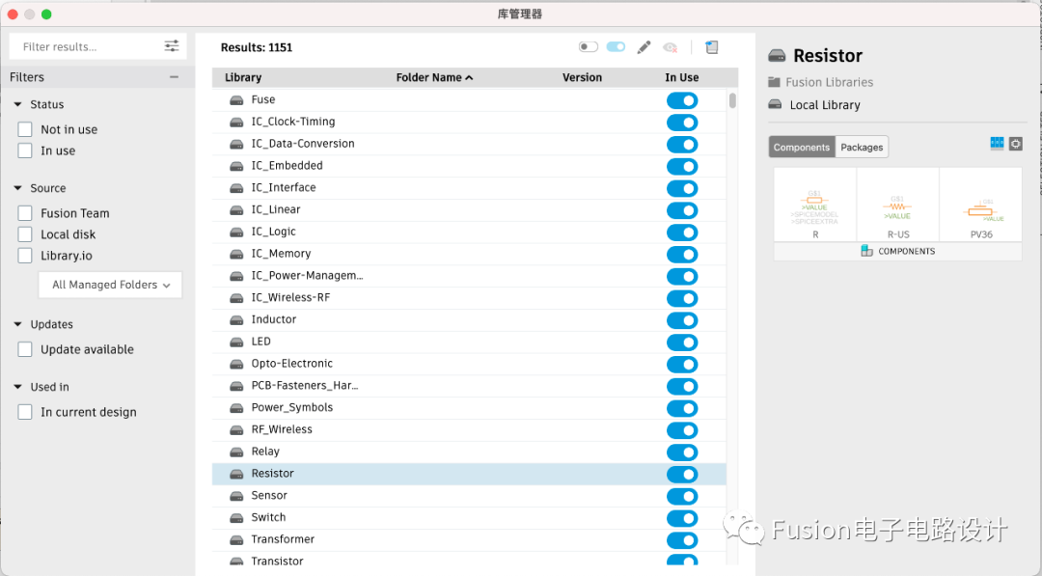Select the IC_Memory library row
This screenshot has width=1042, height=576.
469,255
